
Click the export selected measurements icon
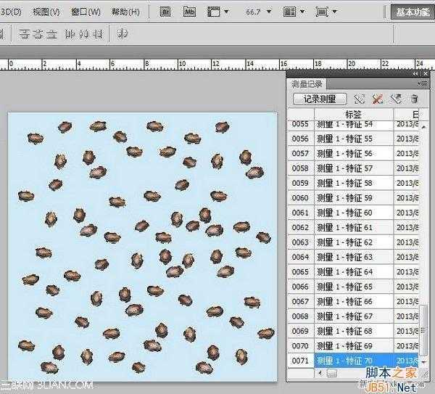(x=396, y=99)
